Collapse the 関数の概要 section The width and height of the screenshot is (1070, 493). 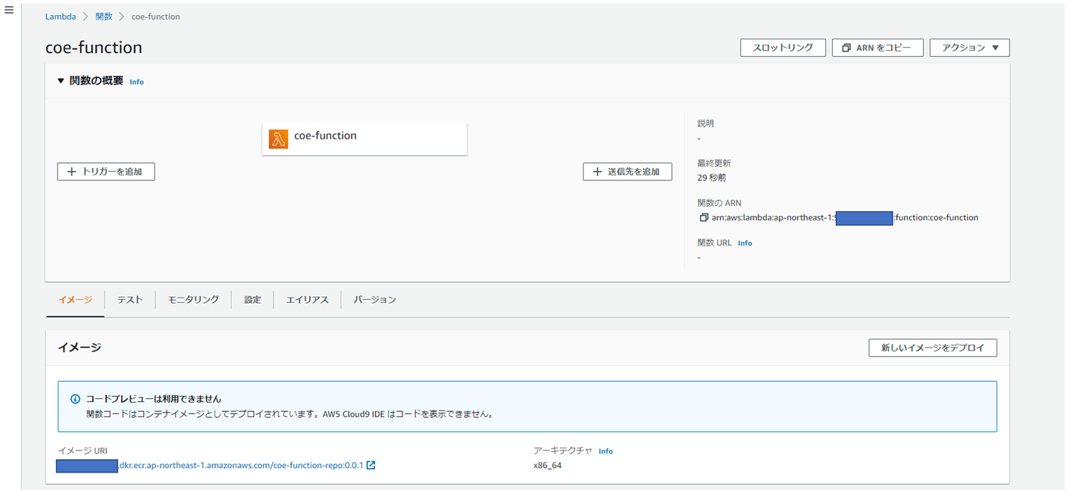[x=61, y=81]
